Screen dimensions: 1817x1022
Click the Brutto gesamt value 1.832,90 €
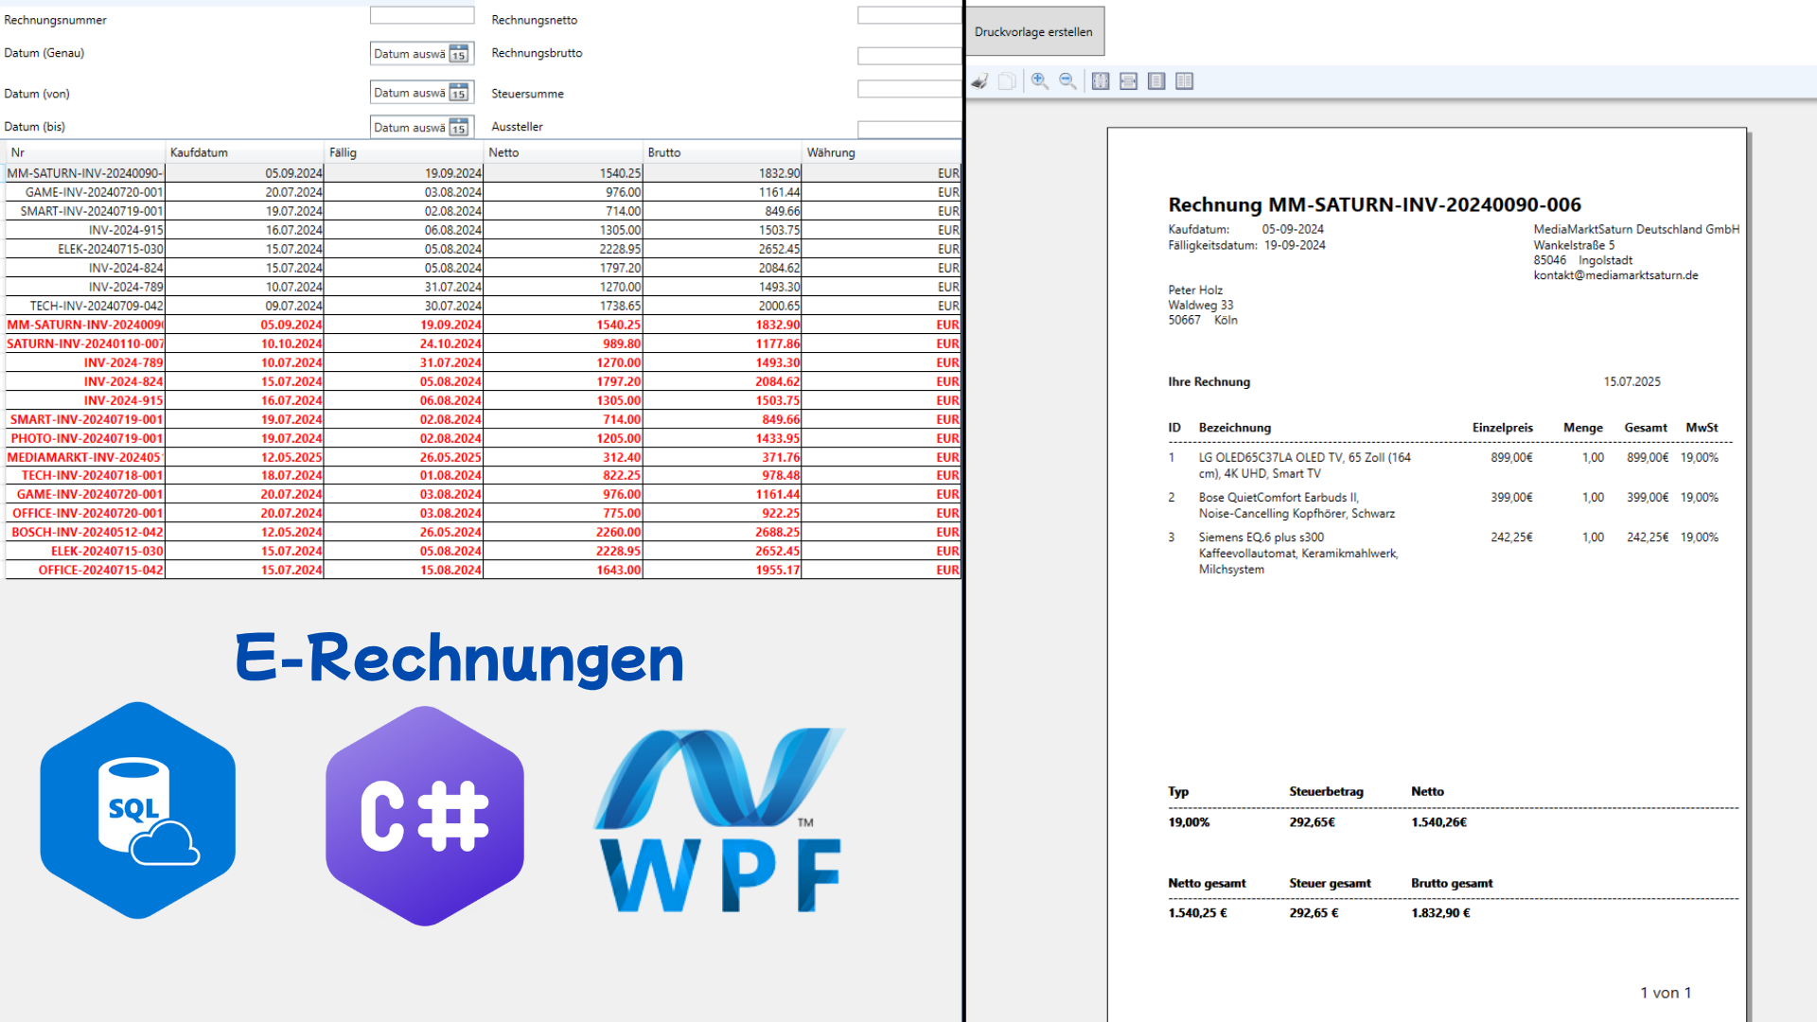[x=1440, y=912]
